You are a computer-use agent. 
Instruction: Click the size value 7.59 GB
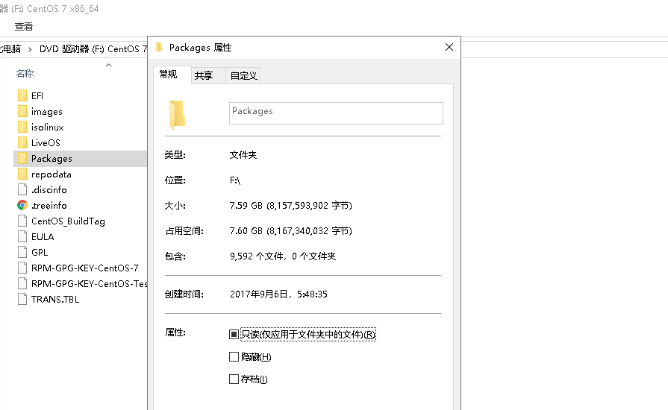coord(291,206)
